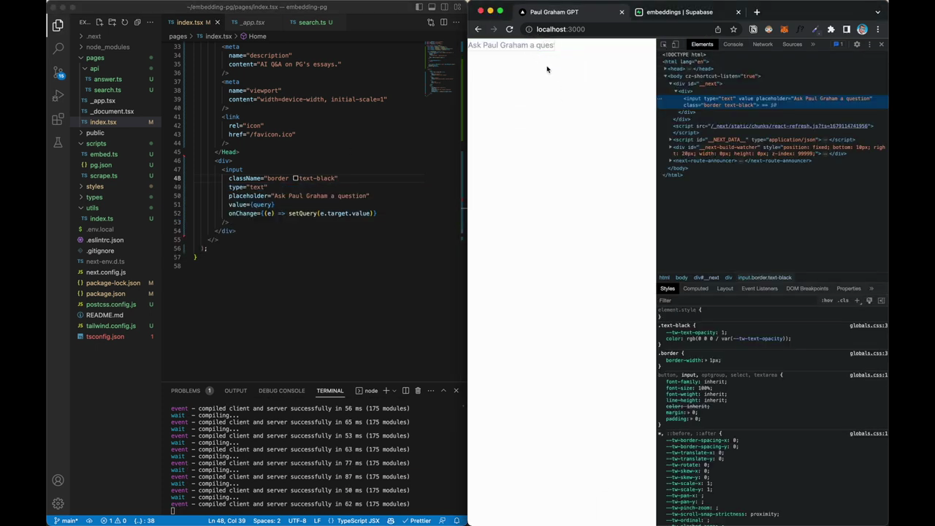Viewport: 935px width, 526px height.
Task: Open the Explorer view in activity bar
Action: [x=58, y=25]
